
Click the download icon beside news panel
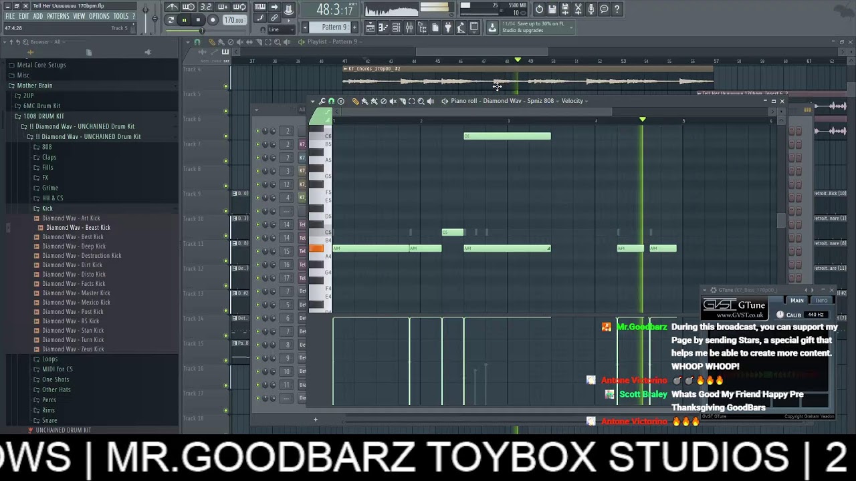tap(492, 27)
